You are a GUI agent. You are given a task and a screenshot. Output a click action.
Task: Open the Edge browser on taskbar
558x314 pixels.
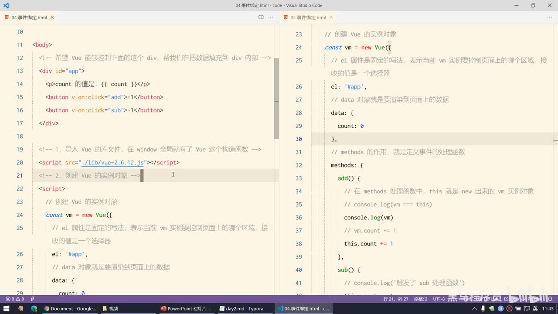pyautogui.click(x=34, y=308)
